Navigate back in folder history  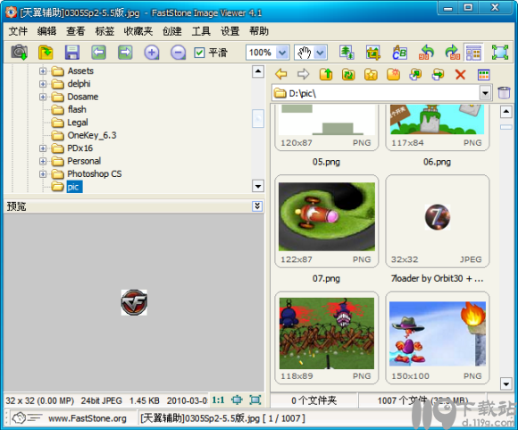[x=280, y=74]
